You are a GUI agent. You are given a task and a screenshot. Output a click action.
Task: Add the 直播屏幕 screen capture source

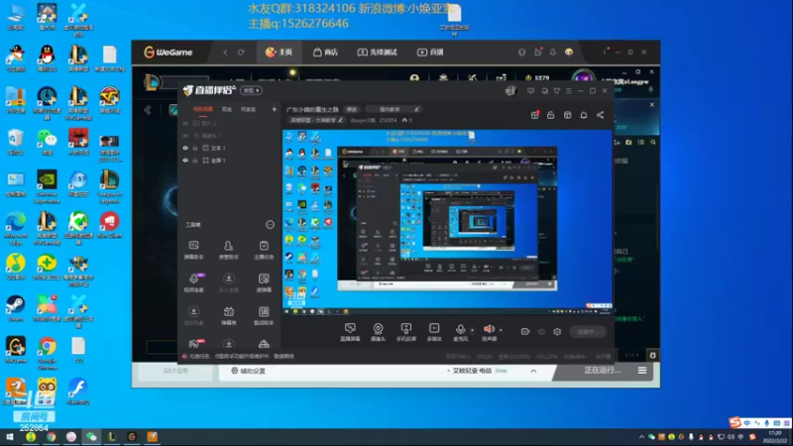pos(350,332)
